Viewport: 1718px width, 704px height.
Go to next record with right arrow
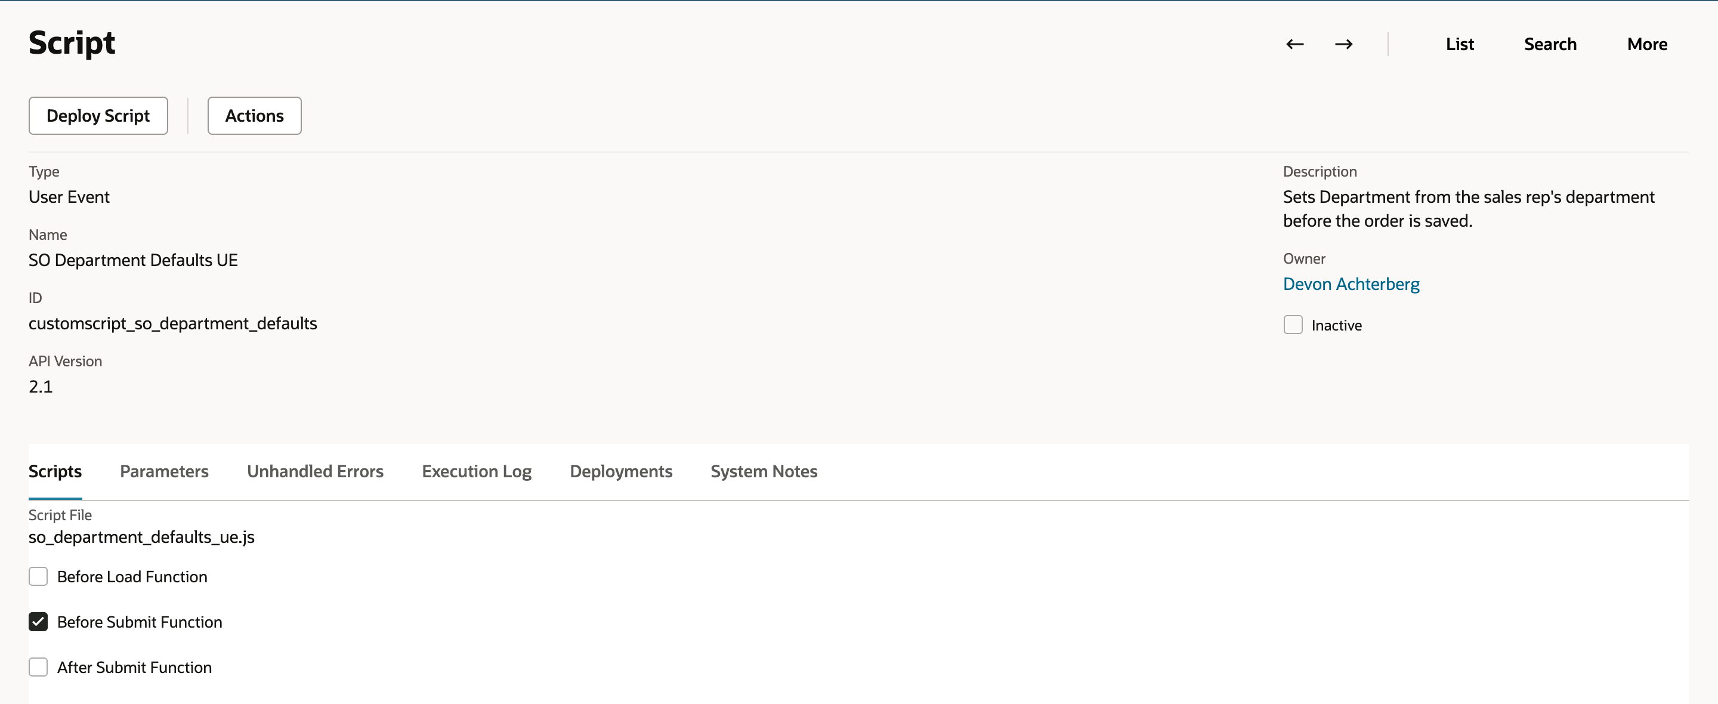click(1343, 44)
